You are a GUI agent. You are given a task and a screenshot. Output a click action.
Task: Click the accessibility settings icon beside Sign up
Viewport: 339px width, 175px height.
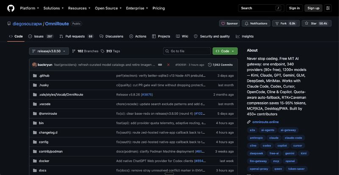point(328,8)
